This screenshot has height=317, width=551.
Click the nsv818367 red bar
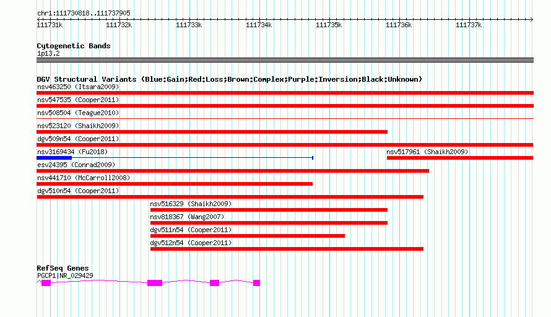point(269,223)
